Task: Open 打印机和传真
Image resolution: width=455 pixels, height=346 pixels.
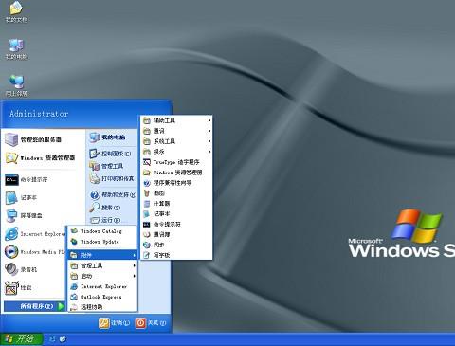Action: [x=112, y=178]
